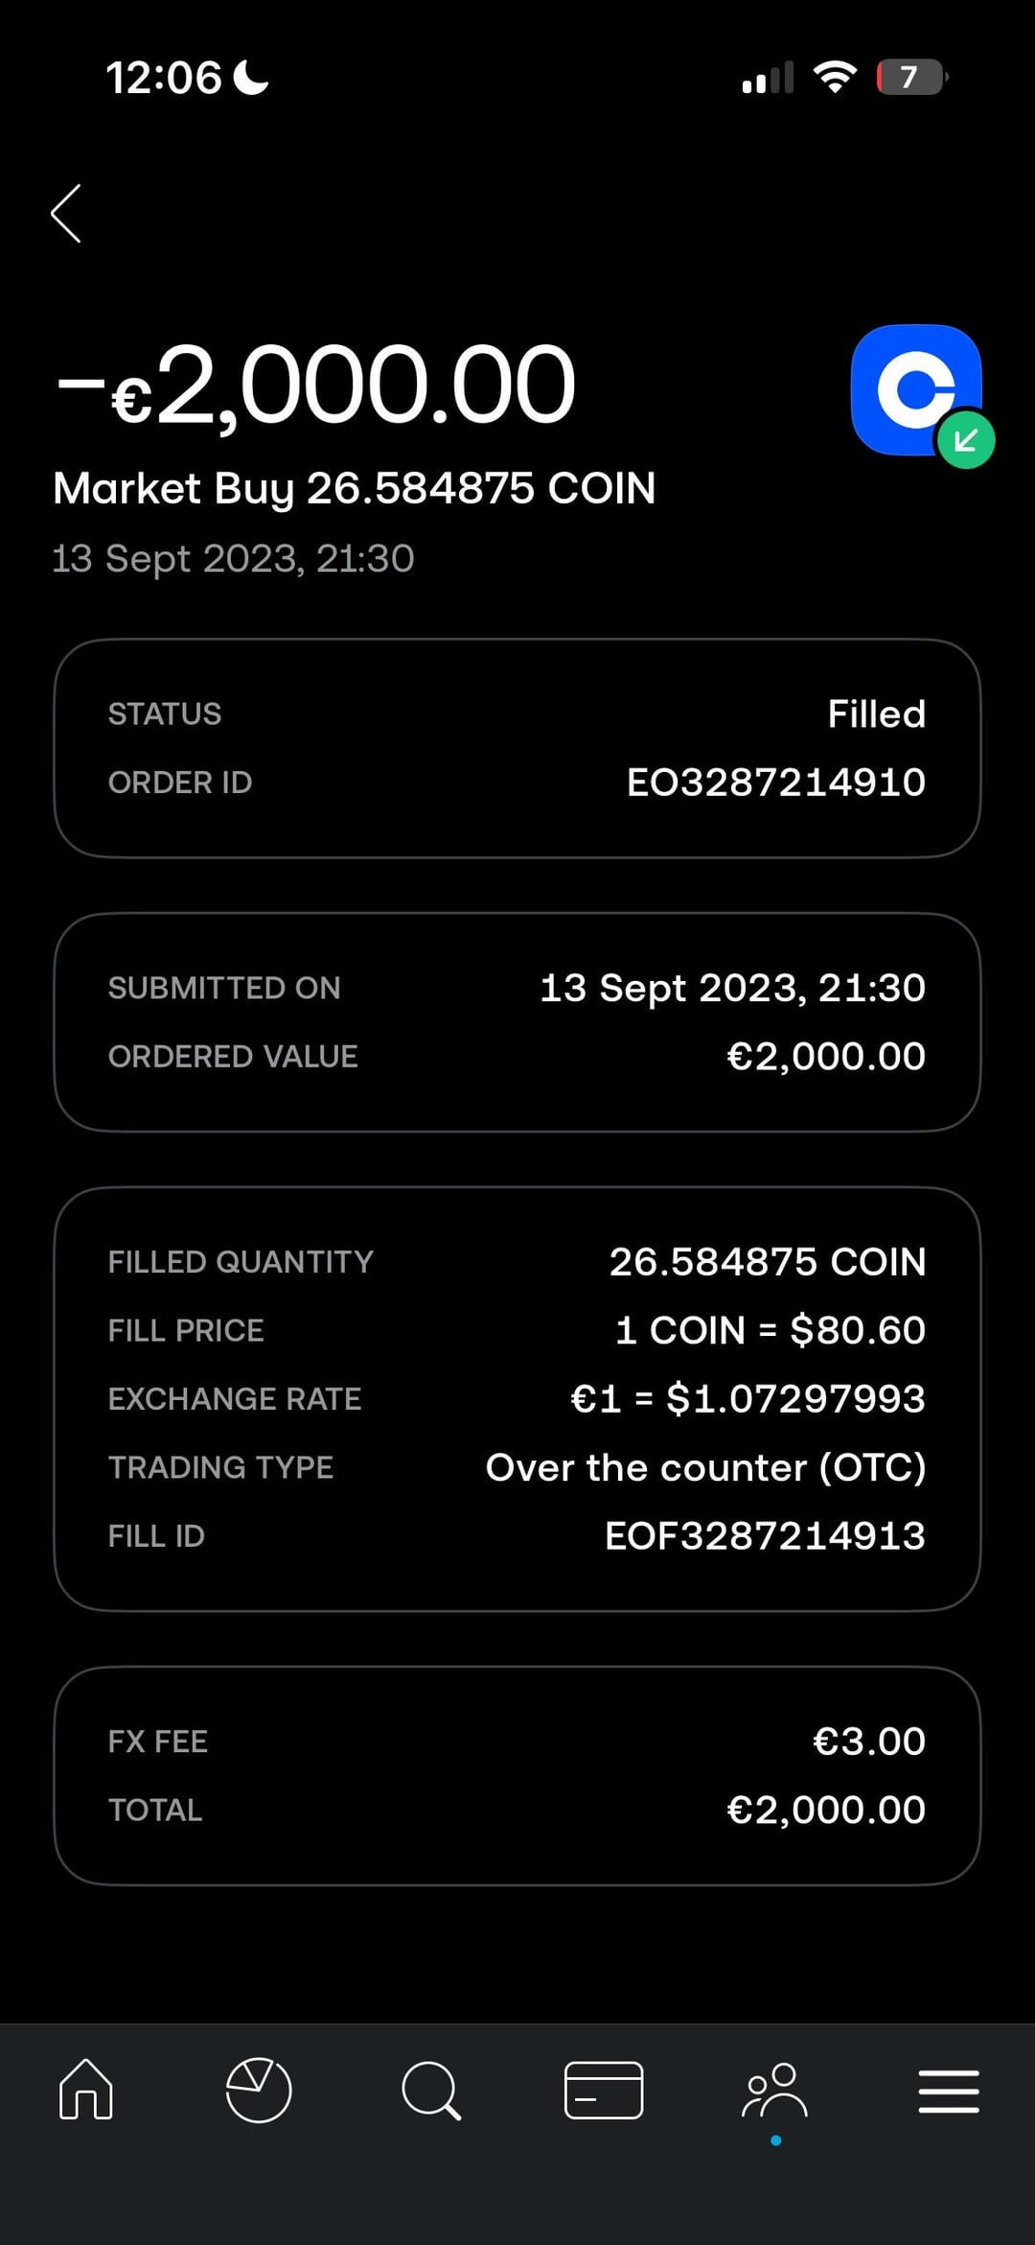1035x2245 pixels.
Task: Tap Market Buy 26.584875 COIN title
Action: (x=355, y=488)
